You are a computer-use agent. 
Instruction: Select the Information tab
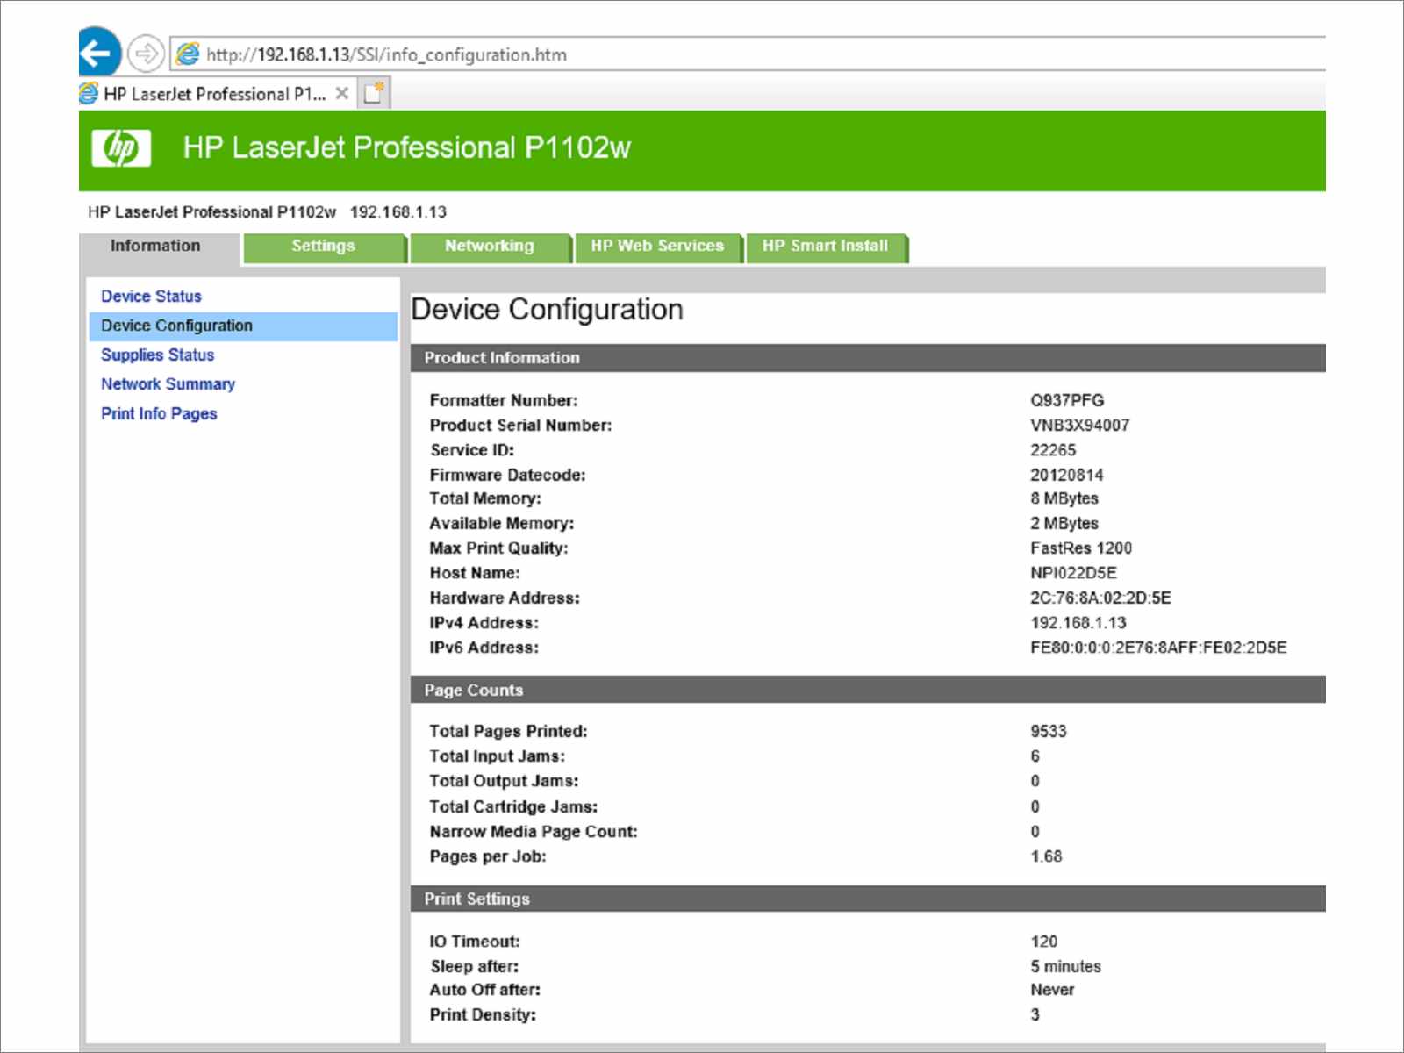coord(156,247)
